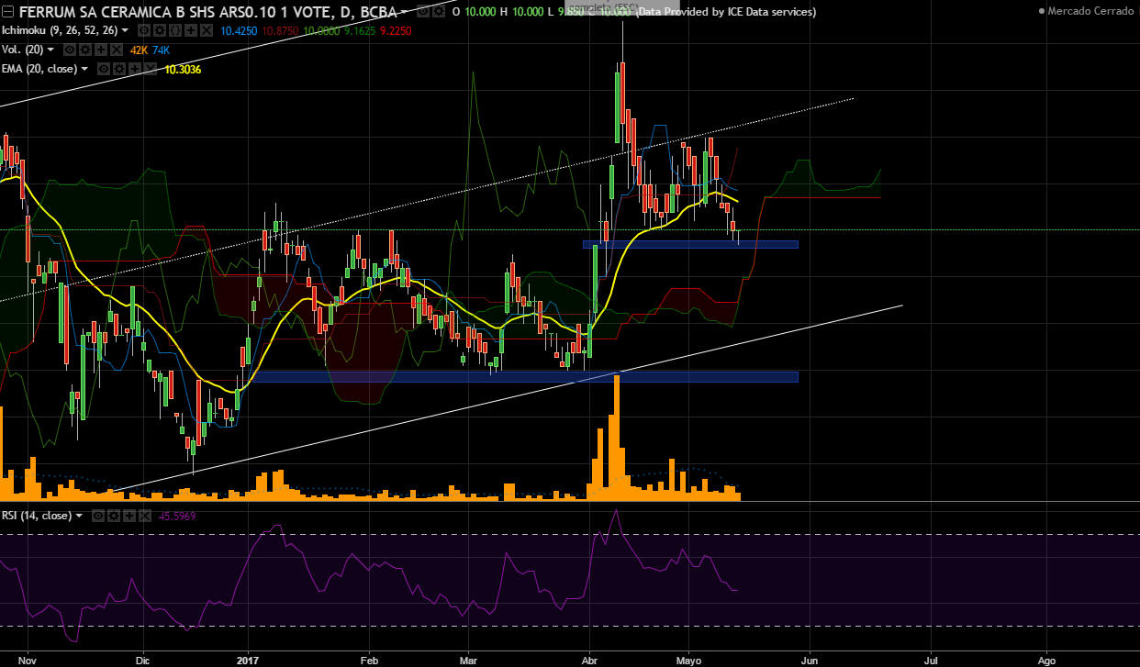The width and height of the screenshot is (1140, 667).
Task: Expand the Ichimoku (9, 26, 52, 26) dropdown arrow
Action: coord(125,30)
